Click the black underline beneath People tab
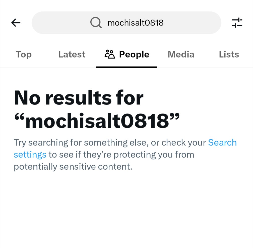Image resolution: width=253 pixels, height=248 pixels. tap(127, 67)
